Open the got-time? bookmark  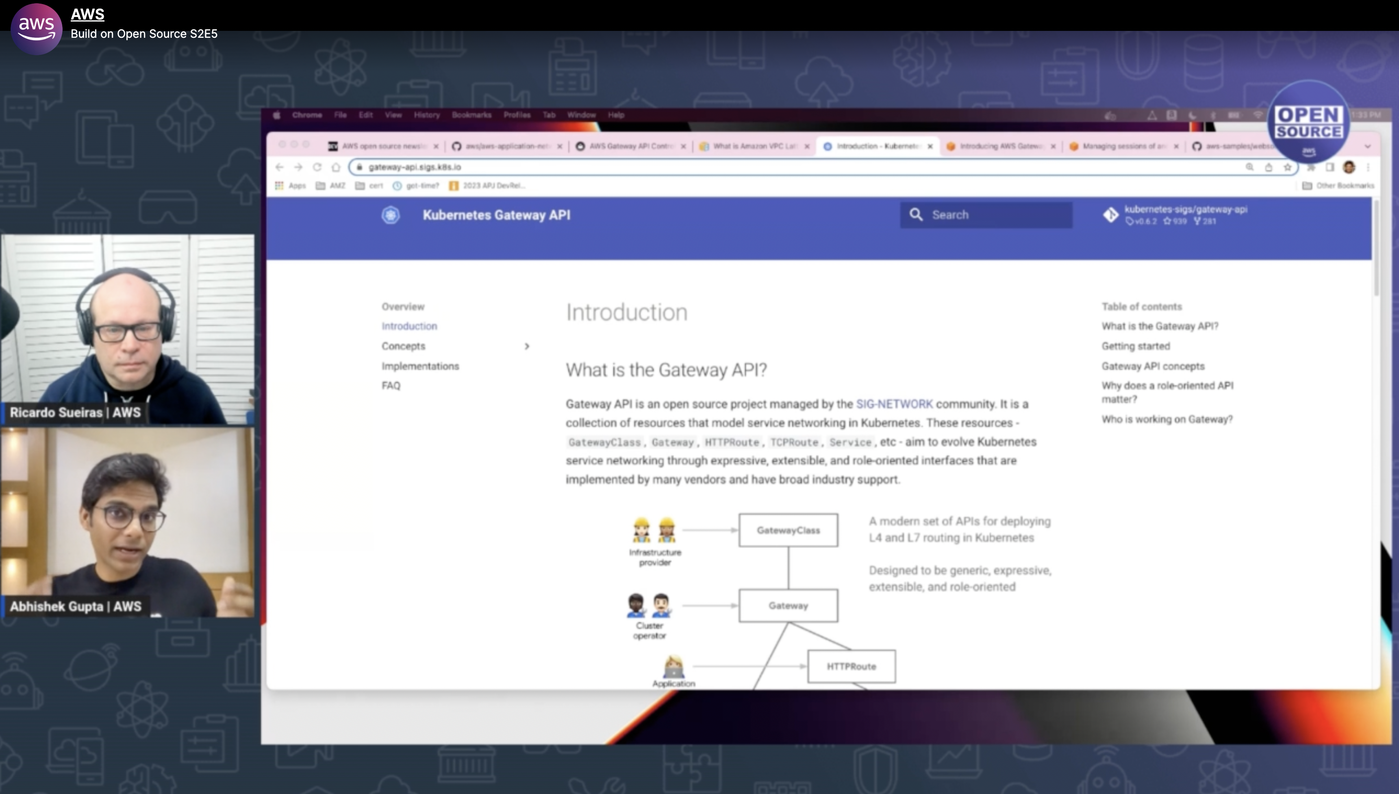click(416, 185)
